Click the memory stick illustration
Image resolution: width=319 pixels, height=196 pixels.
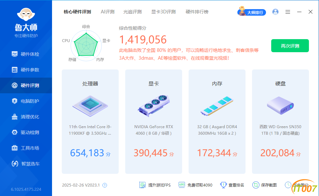pyautogui.click(x=217, y=106)
